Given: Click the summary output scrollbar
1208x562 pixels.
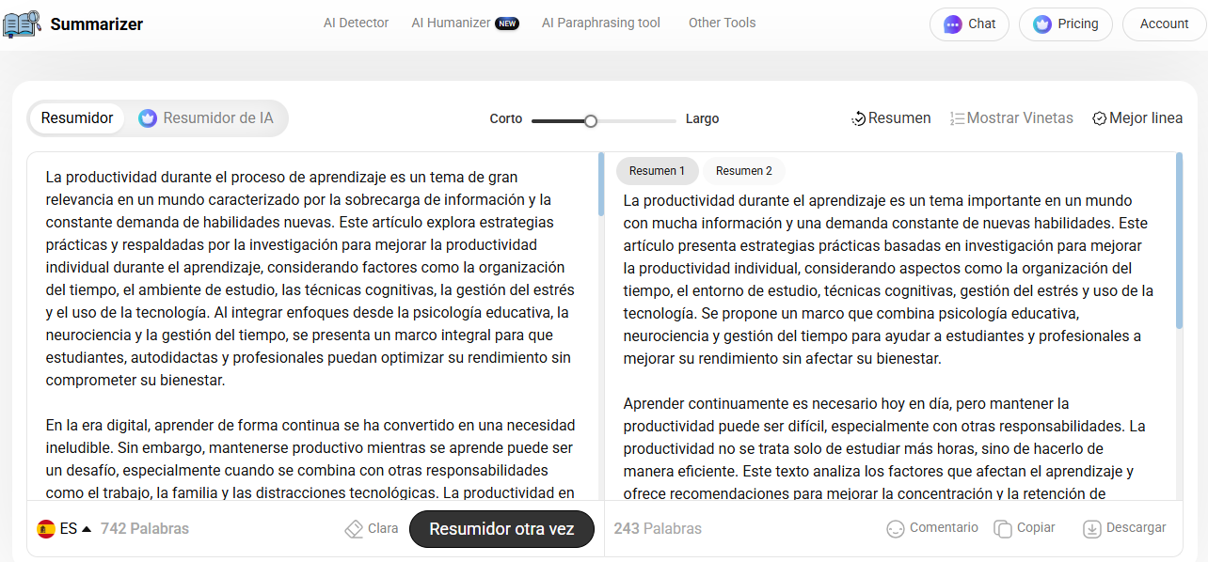Looking at the screenshot, I should (x=1179, y=241).
